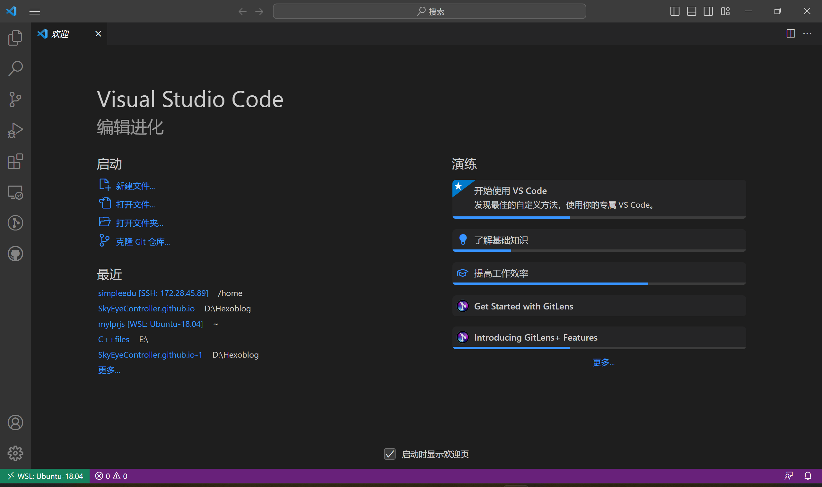The image size is (822, 487).
Task: Open the Remote Explorer view
Action: (15, 192)
